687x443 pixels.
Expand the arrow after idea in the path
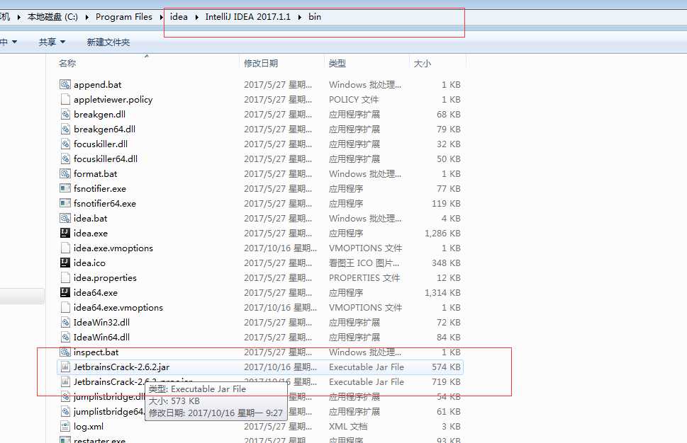[x=196, y=17]
